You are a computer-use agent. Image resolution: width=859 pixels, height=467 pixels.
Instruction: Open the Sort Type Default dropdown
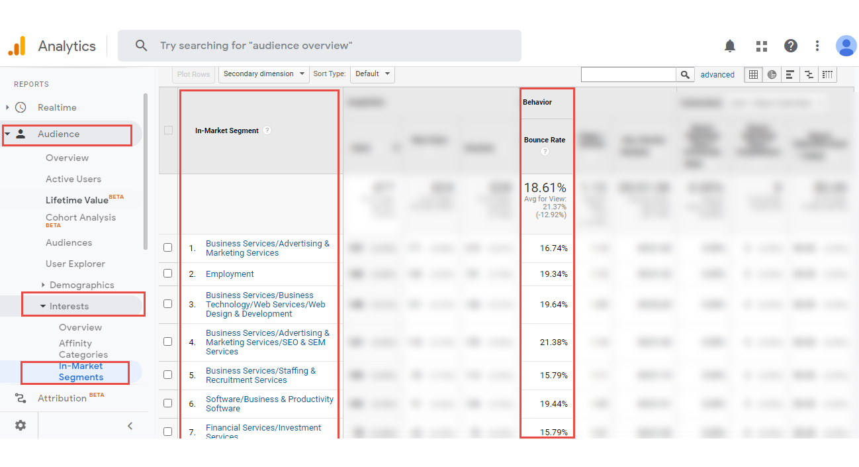(373, 74)
